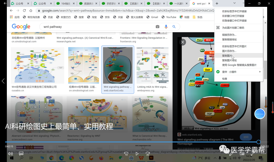This screenshot has height=162, width=274.
Task: Close the image preview with the X button
Action: pos(182,42)
